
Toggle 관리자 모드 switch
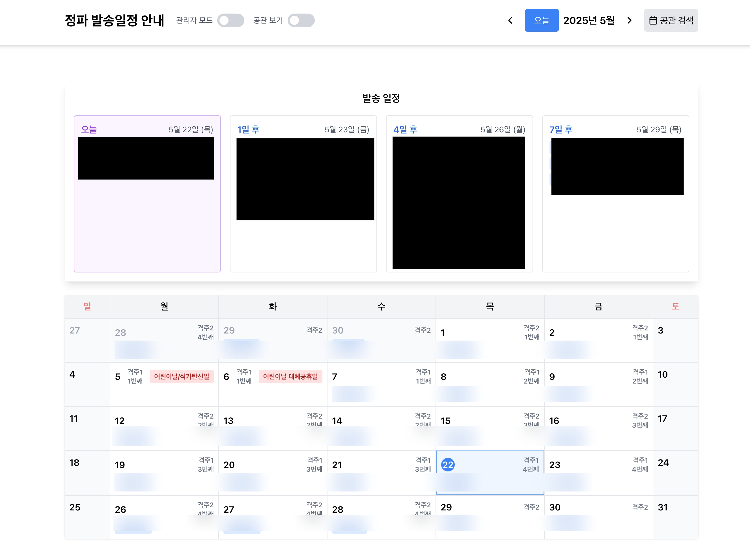pos(230,21)
